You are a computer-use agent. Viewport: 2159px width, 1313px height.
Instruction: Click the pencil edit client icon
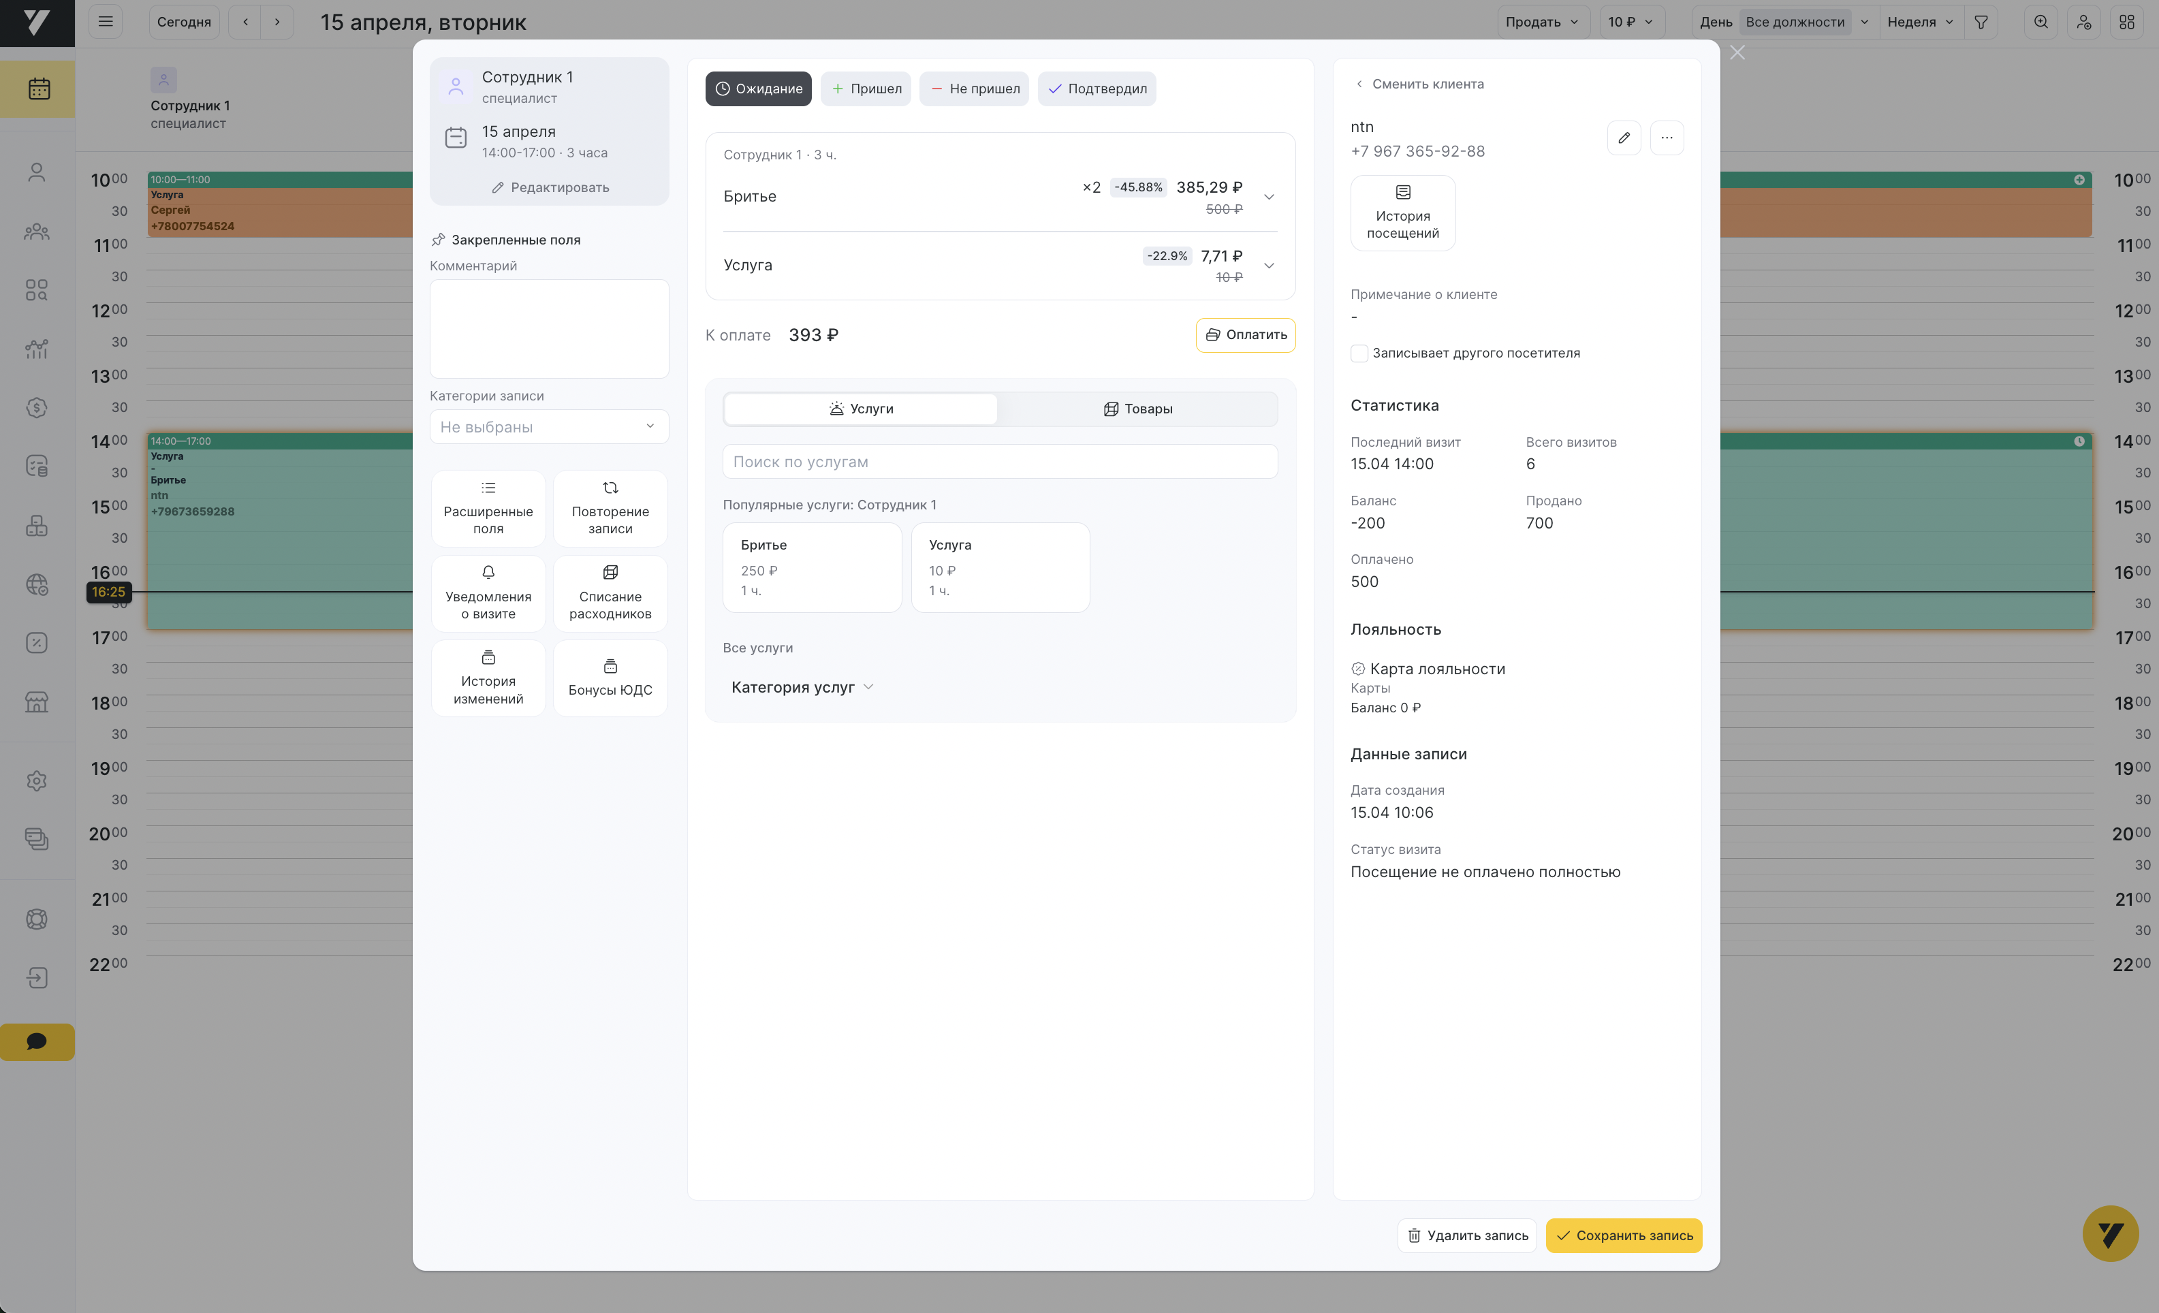pyautogui.click(x=1624, y=138)
